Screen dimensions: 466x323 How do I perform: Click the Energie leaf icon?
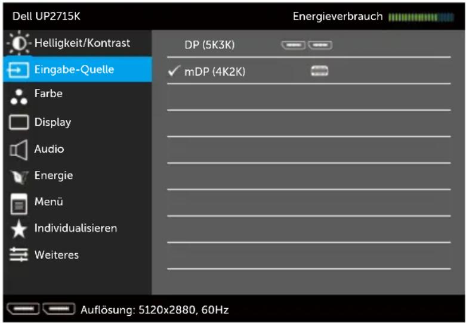[x=19, y=177]
